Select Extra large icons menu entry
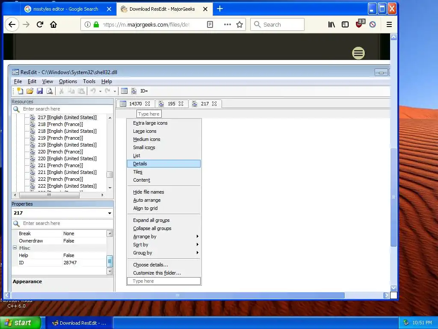Screen dimensions: 438x329 point(164,123)
